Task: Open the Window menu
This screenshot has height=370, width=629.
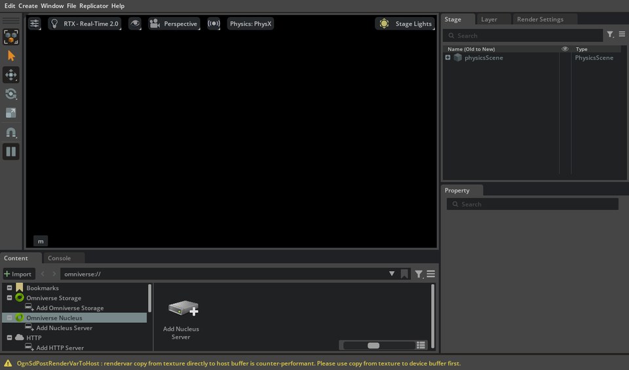Action: click(x=52, y=6)
